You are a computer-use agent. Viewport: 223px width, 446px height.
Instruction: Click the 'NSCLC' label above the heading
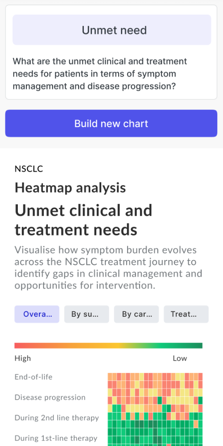[x=29, y=169]
